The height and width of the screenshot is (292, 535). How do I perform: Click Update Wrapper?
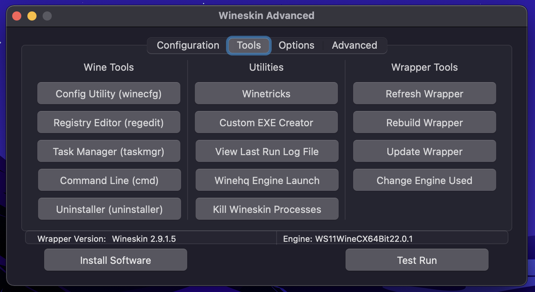pos(425,151)
